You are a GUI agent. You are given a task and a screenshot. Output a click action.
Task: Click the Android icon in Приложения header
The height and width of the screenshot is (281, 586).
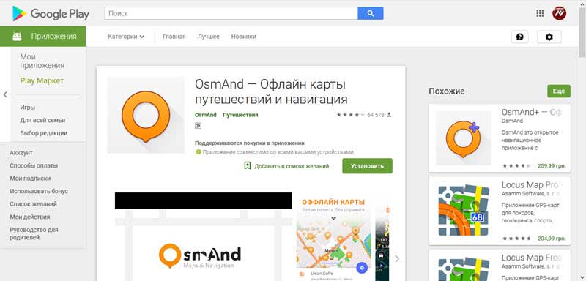coord(17,36)
